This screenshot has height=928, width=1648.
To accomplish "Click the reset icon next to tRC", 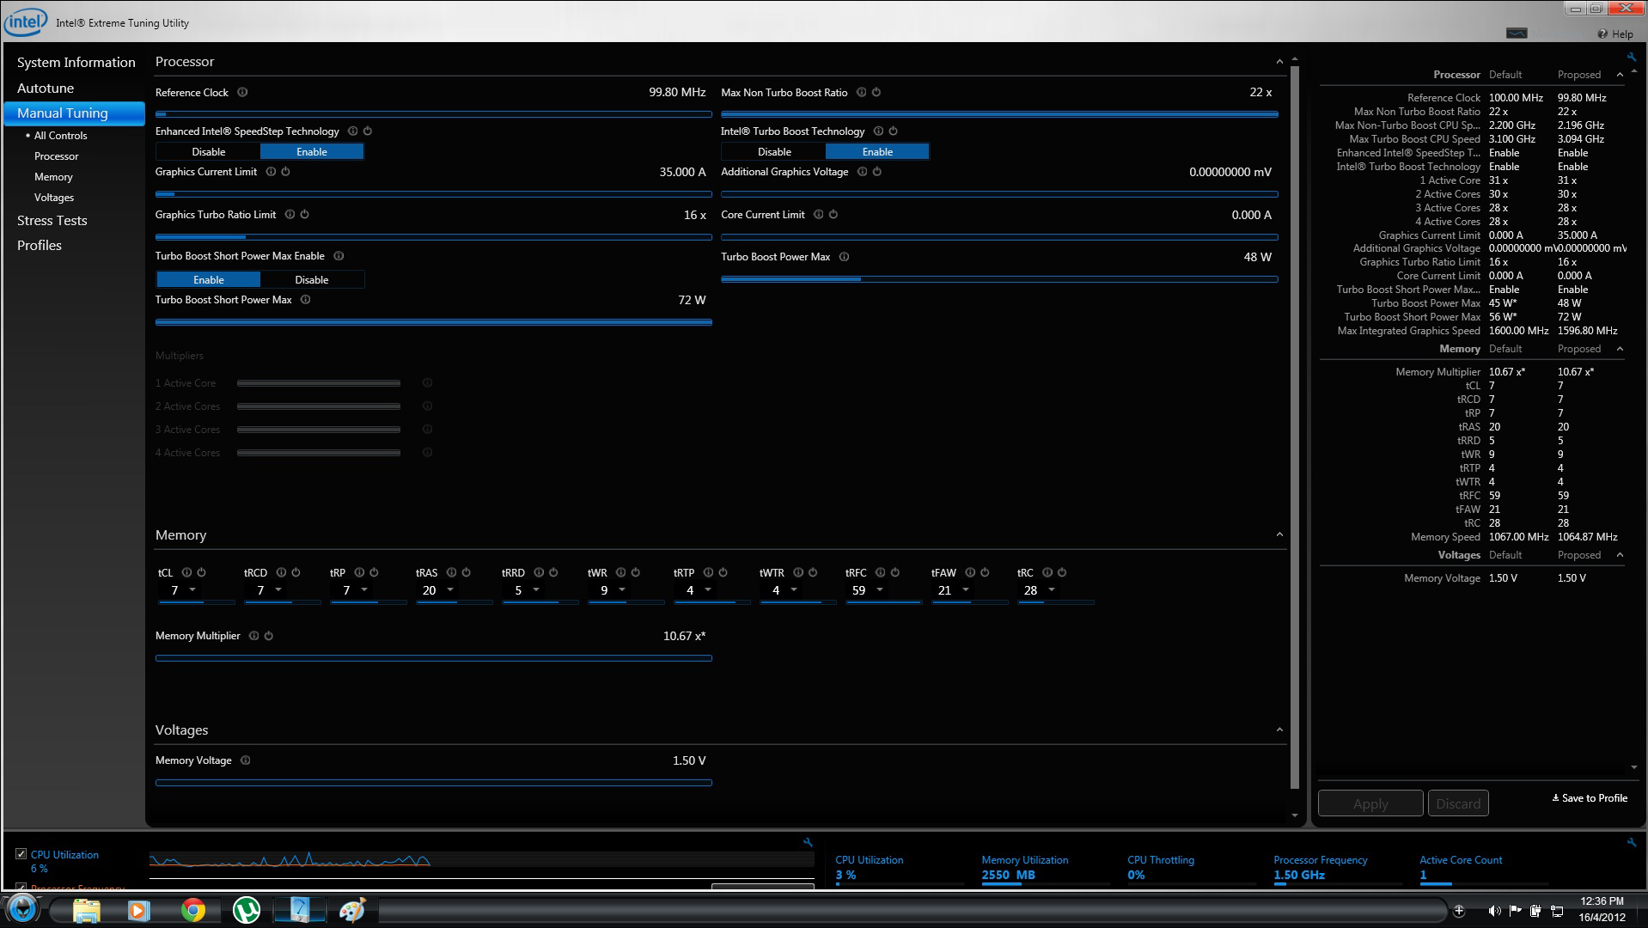I will click(1062, 572).
